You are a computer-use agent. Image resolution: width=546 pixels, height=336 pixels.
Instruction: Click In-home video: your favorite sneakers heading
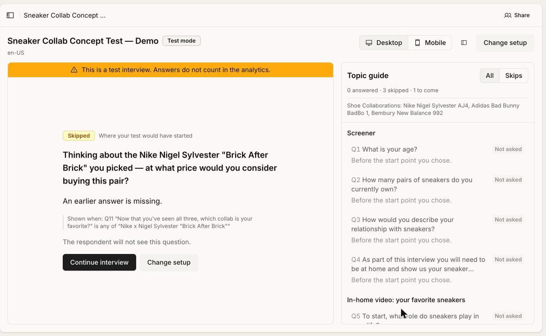point(406,300)
